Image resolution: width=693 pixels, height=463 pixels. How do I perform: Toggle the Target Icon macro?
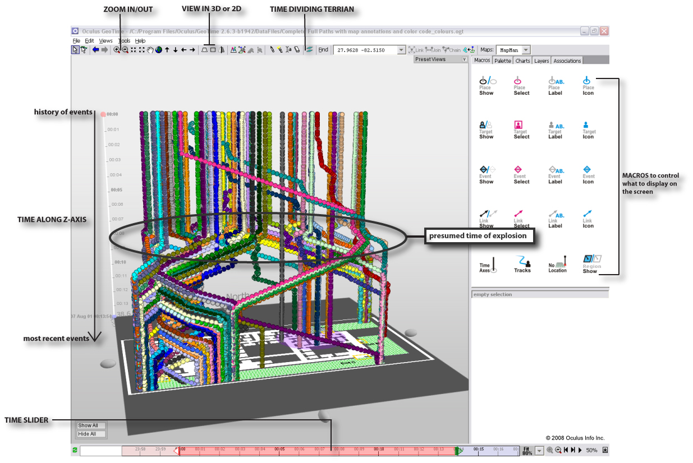coord(588,130)
